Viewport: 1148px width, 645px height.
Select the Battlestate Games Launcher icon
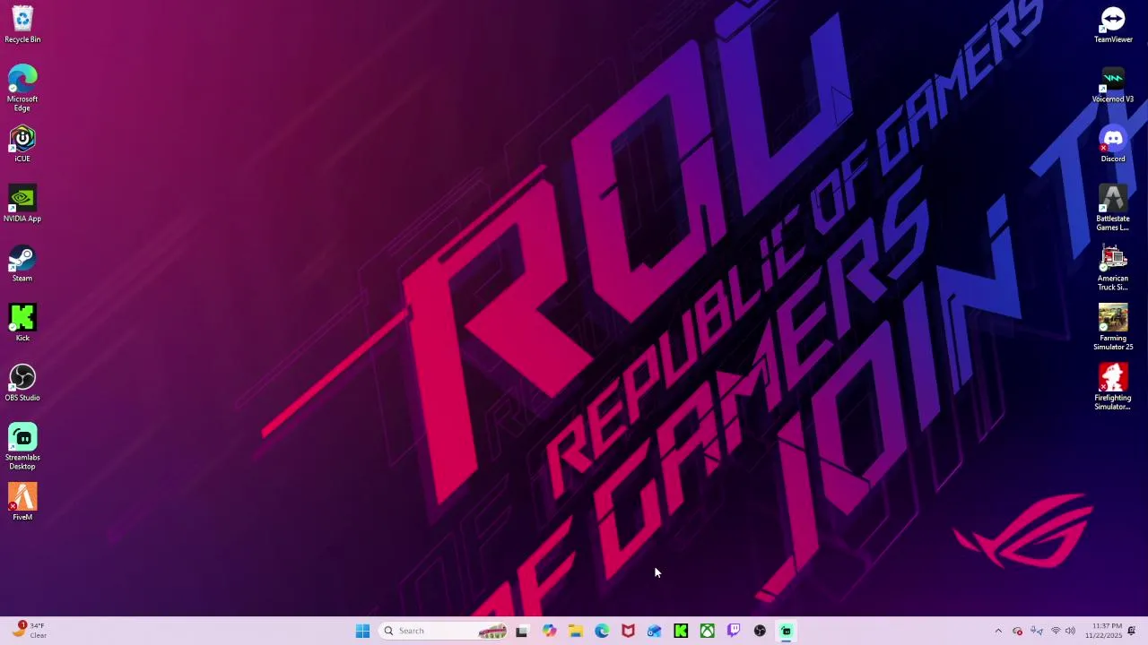(x=1113, y=208)
